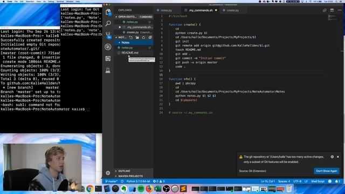The width and height of the screenshot is (345, 194).
Task: Open the Extensions view in the activity bar
Action: 108,59
